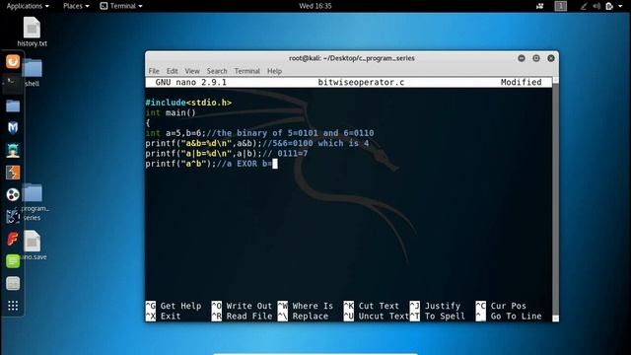The image size is (631, 355).
Task: Click the ^\ Replace shortcut
Action: click(303, 317)
